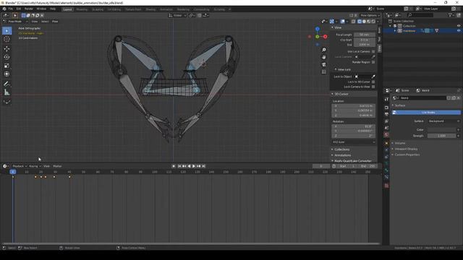Switch to material preview shading

pyautogui.click(x=368, y=21)
